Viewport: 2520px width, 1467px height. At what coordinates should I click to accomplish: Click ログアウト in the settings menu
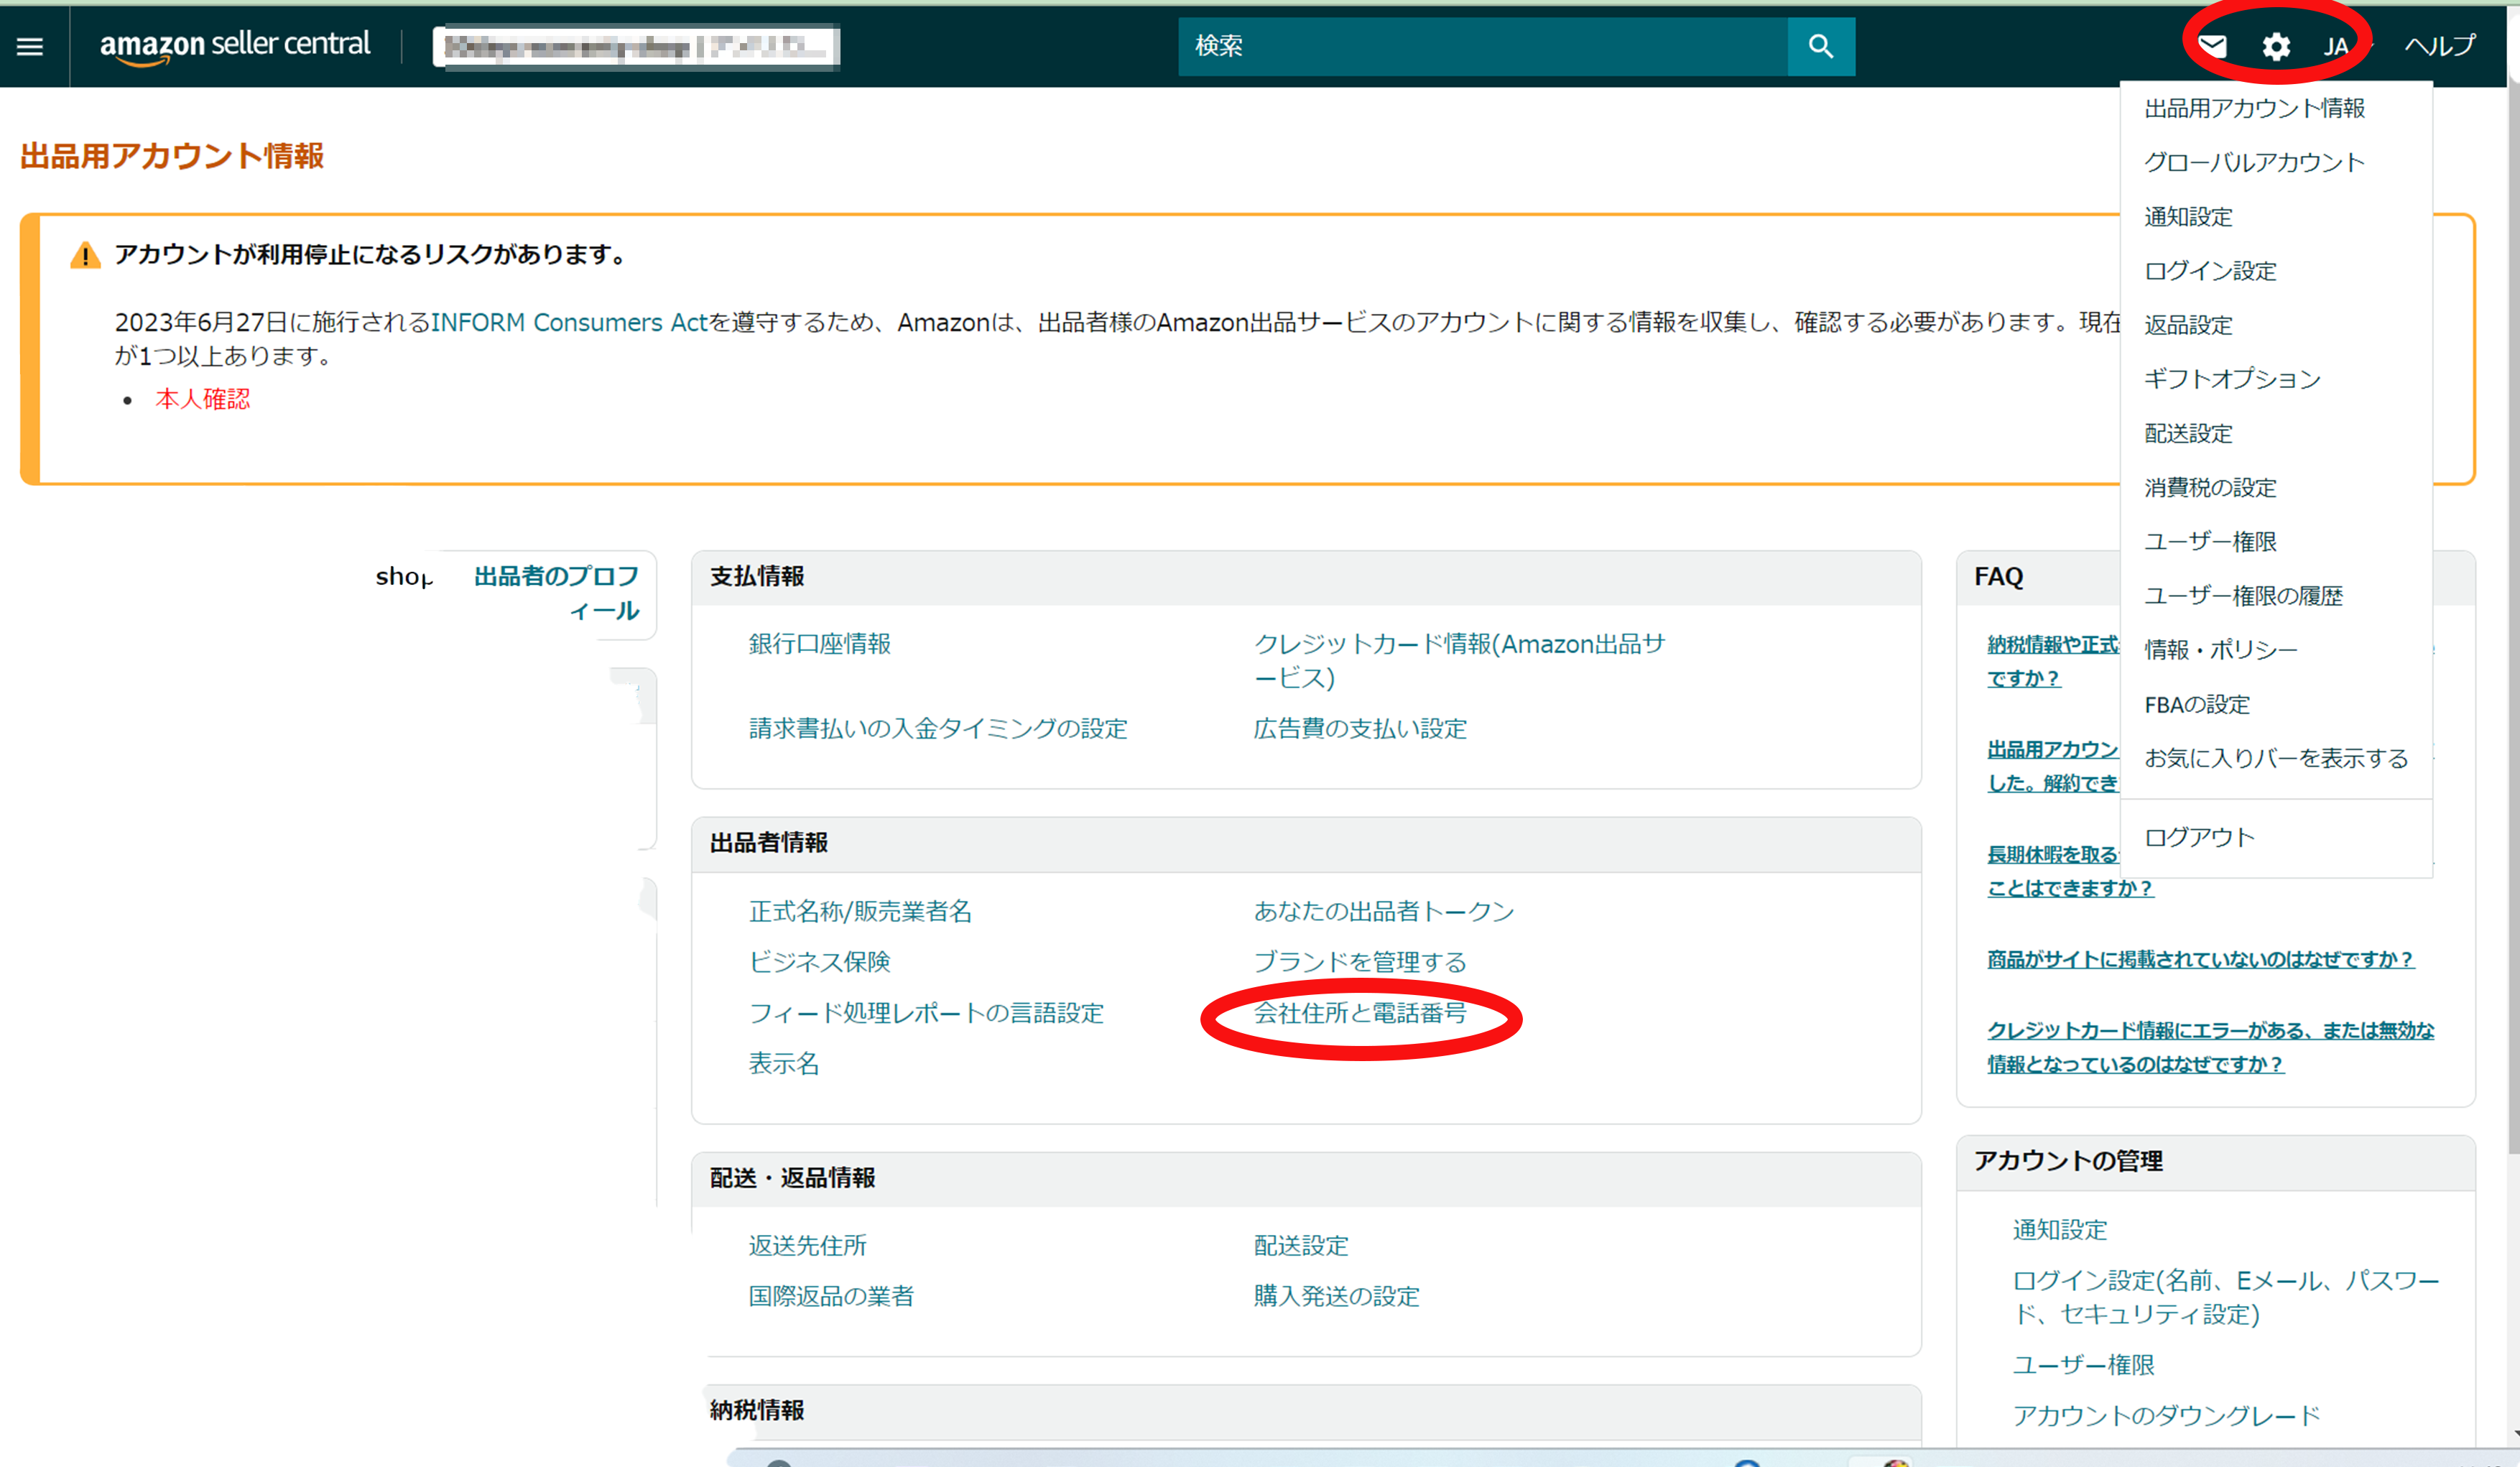2199,837
